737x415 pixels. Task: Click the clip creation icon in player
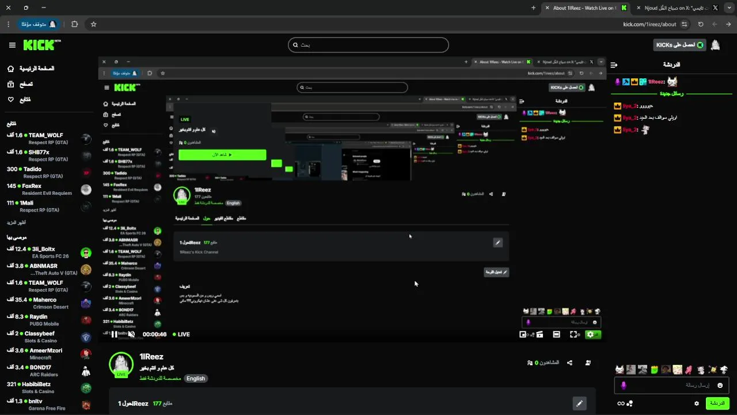(540, 334)
